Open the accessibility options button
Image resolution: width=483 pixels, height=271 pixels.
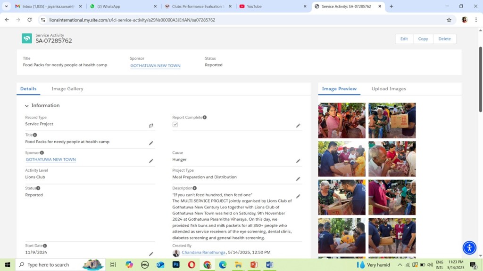coord(469,247)
